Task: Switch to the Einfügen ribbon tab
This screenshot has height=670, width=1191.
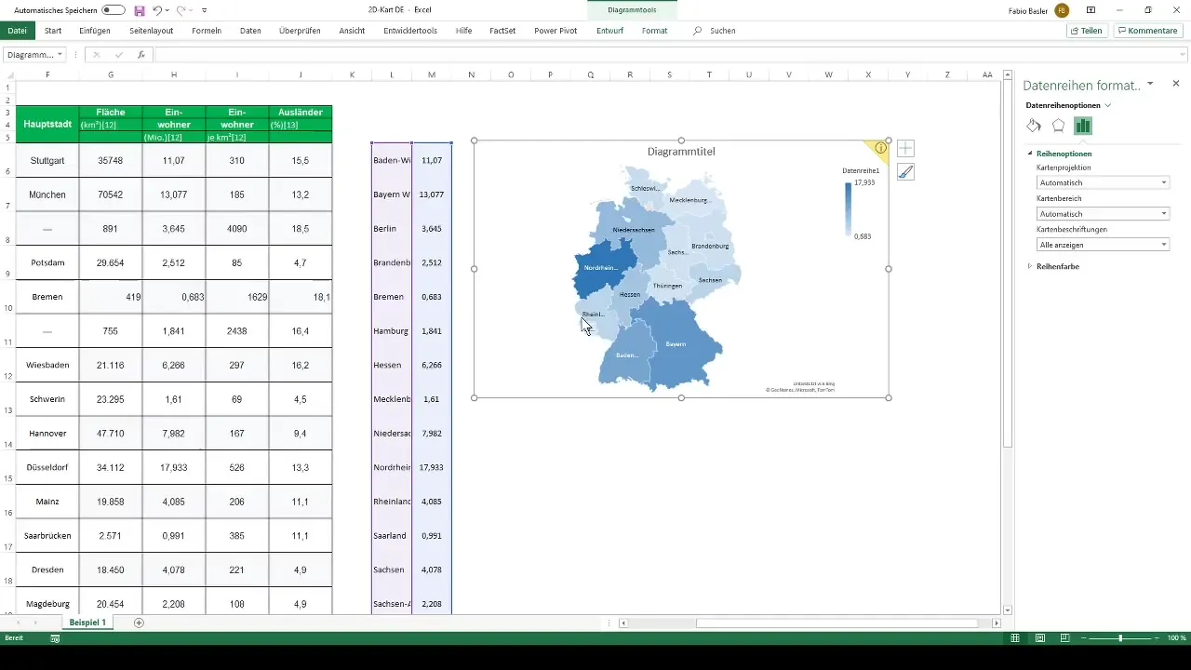Action: pos(95,31)
